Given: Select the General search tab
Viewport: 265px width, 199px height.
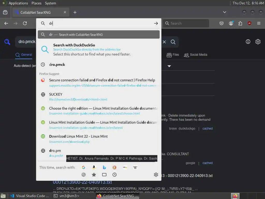Looking at the screenshot, I should point(24,55).
